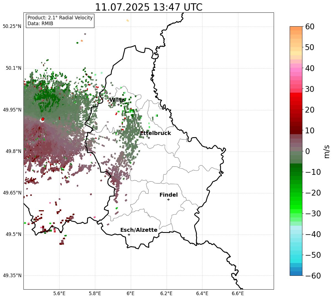Click the 'Wiltz' city label
This screenshot has width=333, height=299.
click(117, 100)
